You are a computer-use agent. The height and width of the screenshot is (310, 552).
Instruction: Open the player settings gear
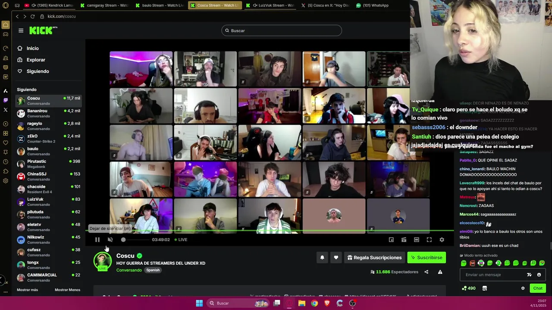[442, 240]
